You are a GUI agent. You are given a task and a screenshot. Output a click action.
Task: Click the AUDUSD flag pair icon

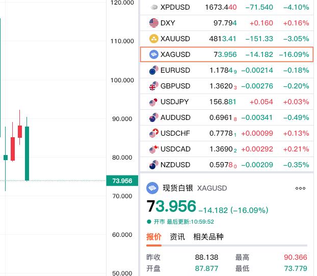pos(154,117)
